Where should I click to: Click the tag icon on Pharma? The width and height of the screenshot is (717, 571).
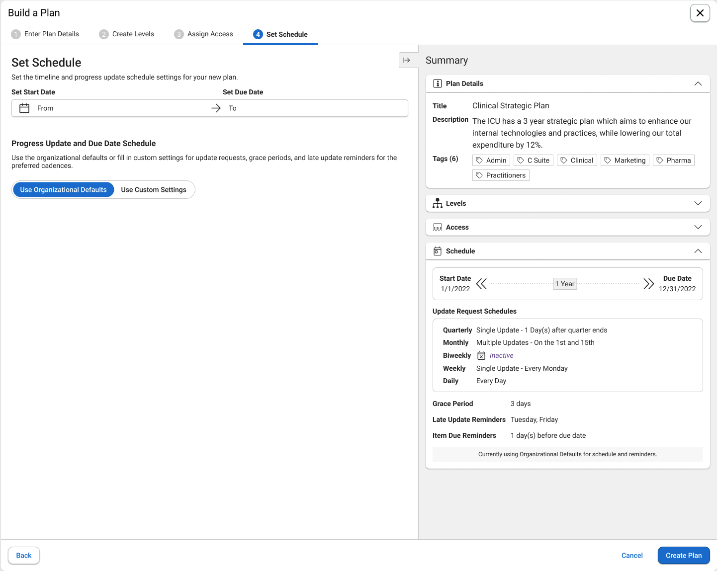[660, 161]
